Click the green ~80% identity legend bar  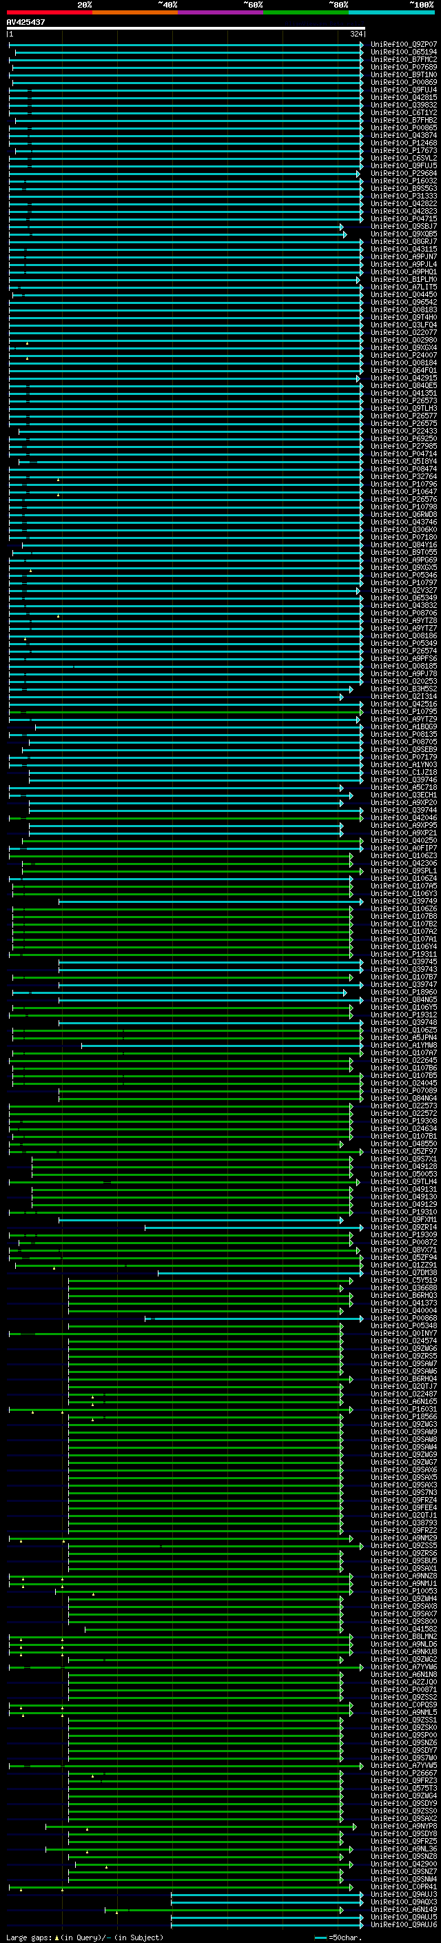click(x=306, y=12)
